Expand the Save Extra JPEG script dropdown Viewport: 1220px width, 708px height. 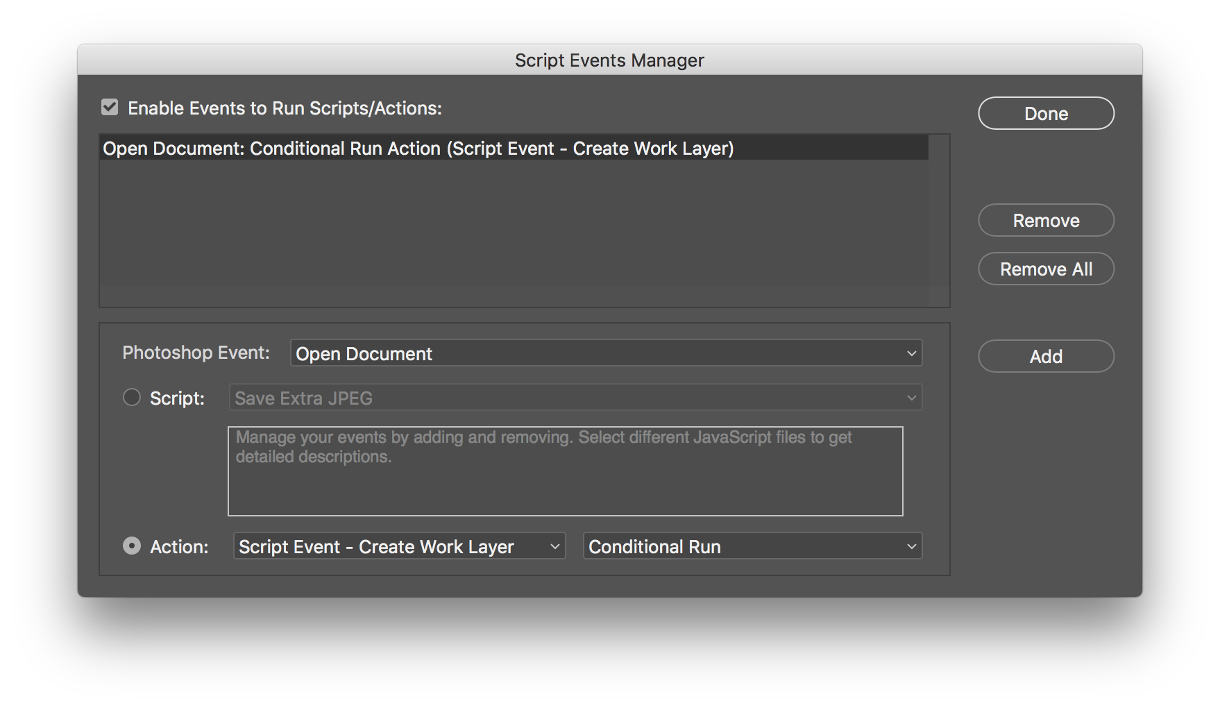tap(575, 398)
